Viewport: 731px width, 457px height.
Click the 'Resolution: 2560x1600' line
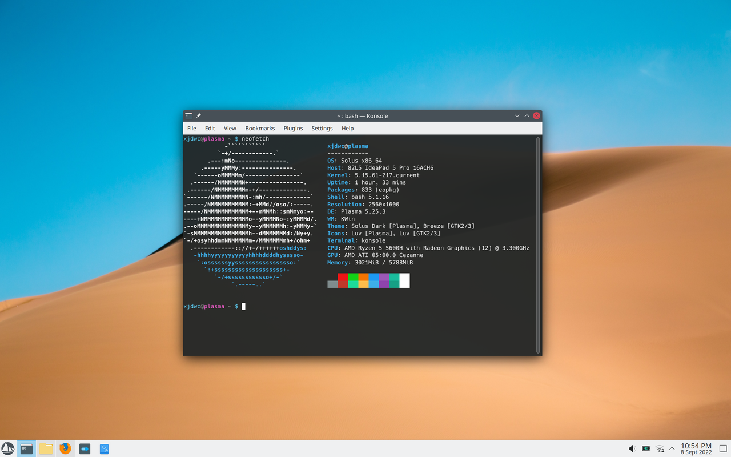363,205
